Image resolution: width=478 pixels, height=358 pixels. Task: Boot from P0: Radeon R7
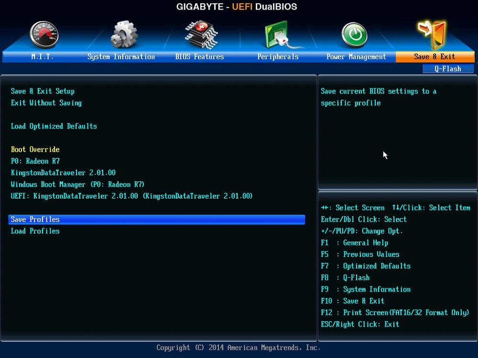pyautogui.click(x=35, y=161)
